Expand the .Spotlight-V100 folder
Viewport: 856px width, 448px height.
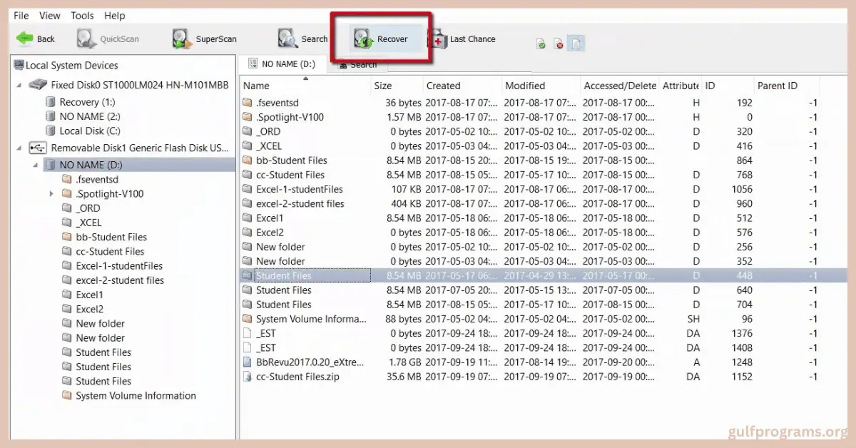pos(51,193)
